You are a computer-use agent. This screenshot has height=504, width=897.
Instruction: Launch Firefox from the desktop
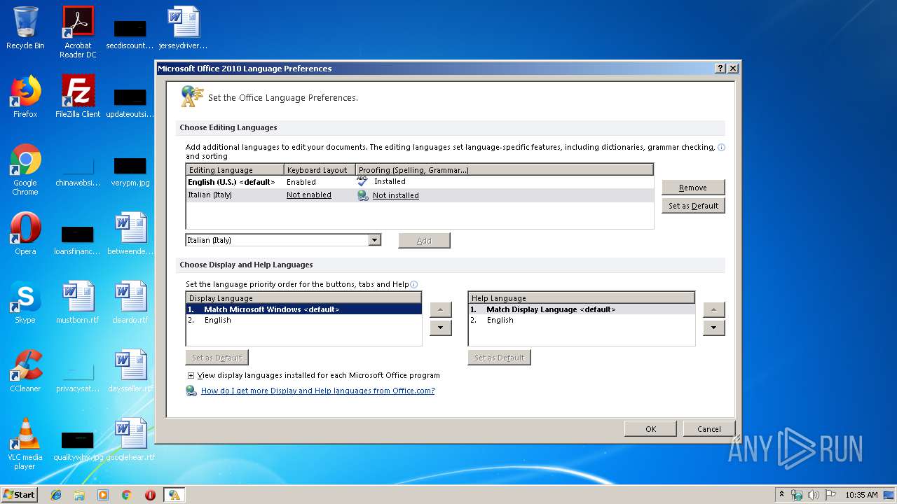(25, 97)
